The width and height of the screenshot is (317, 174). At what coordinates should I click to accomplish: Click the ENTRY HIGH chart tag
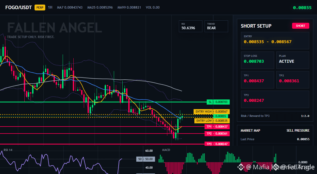point(212,112)
